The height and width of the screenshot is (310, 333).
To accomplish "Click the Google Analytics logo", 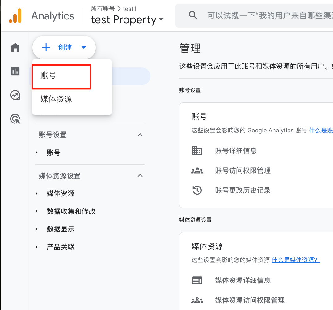I will point(15,16).
